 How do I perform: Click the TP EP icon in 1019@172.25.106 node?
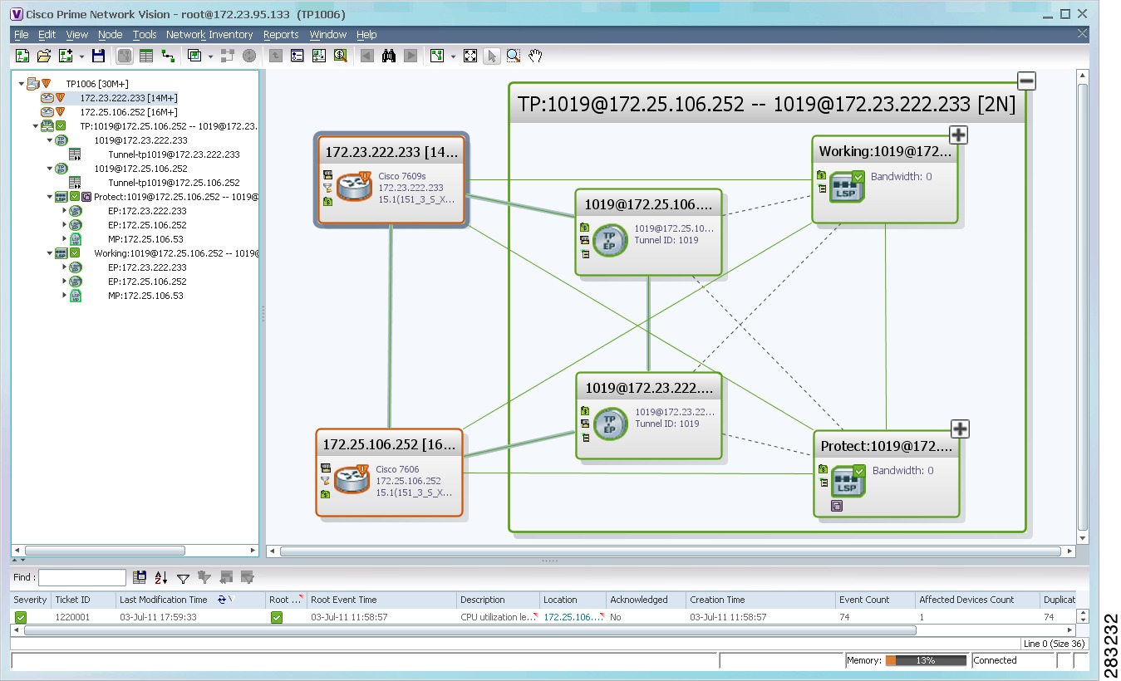(x=612, y=240)
